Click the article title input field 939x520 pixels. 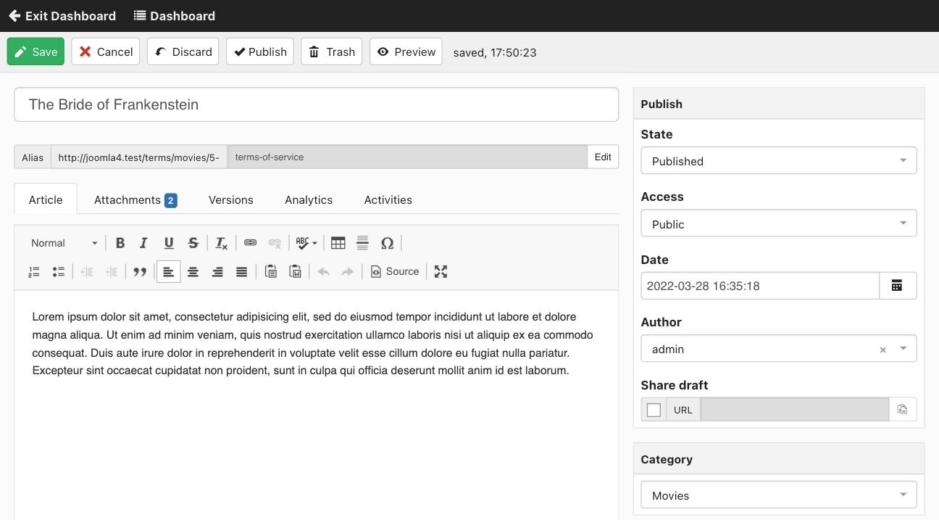[x=316, y=104]
